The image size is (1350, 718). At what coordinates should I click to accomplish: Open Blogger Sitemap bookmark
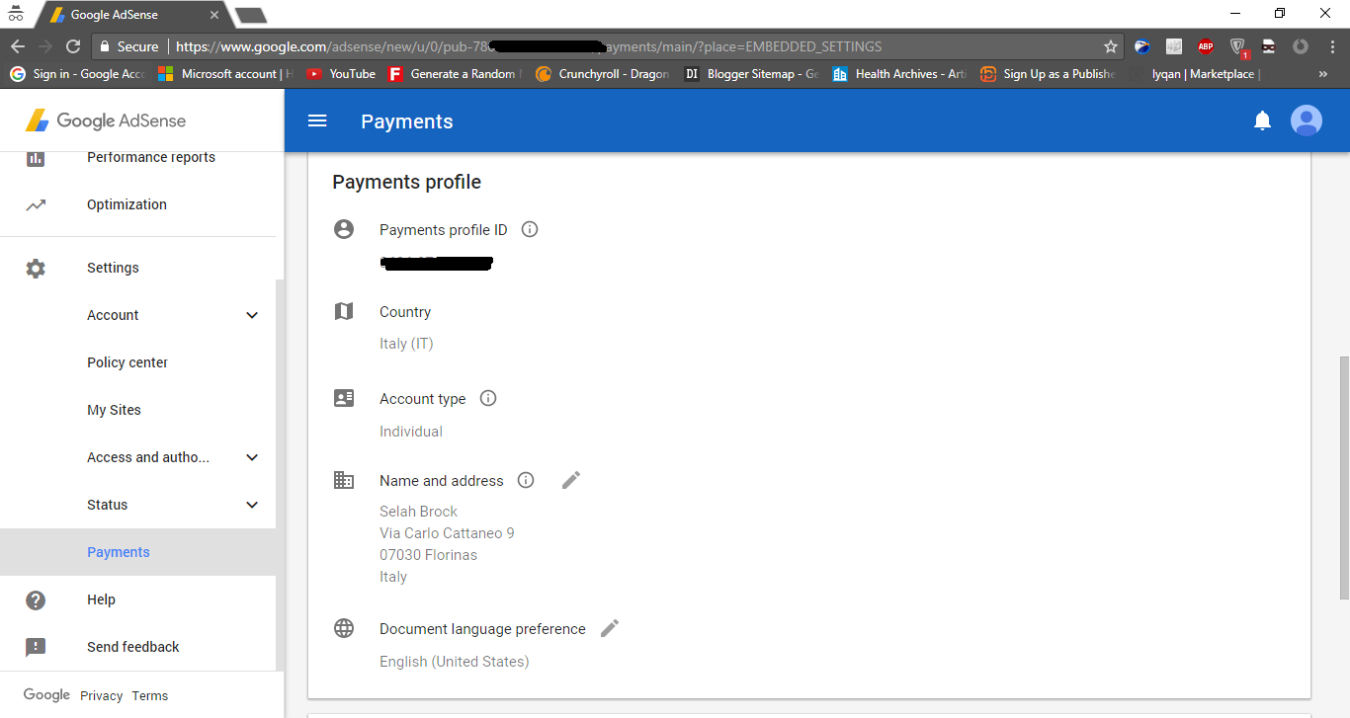click(x=752, y=74)
